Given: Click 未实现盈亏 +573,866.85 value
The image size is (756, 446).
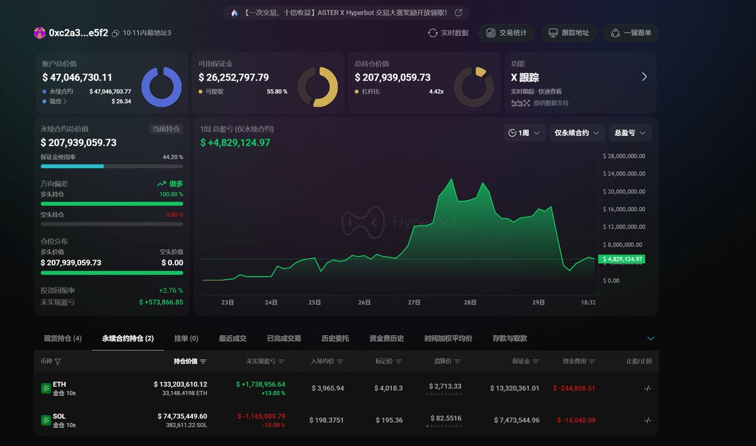Looking at the screenshot, I should click(x=161, y=302).
